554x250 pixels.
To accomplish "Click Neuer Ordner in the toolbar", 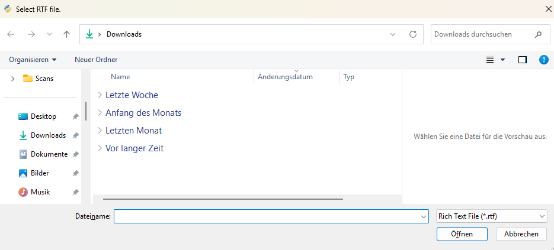I will pyautogui.click(x=96, y=60).
